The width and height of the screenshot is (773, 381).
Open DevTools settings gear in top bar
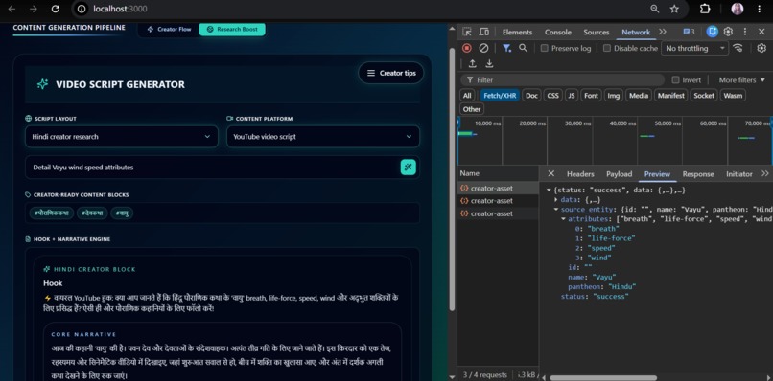(x=728, y=32)
